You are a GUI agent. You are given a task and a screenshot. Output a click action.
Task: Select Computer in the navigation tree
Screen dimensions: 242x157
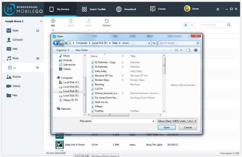click(x=65, y=78)
